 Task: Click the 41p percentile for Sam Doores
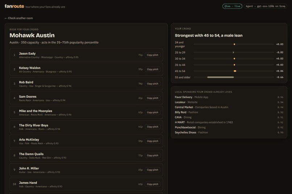click(x=141, y=98)
